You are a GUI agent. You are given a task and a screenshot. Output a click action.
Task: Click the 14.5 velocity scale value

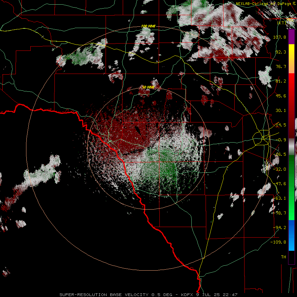point(281,125)
